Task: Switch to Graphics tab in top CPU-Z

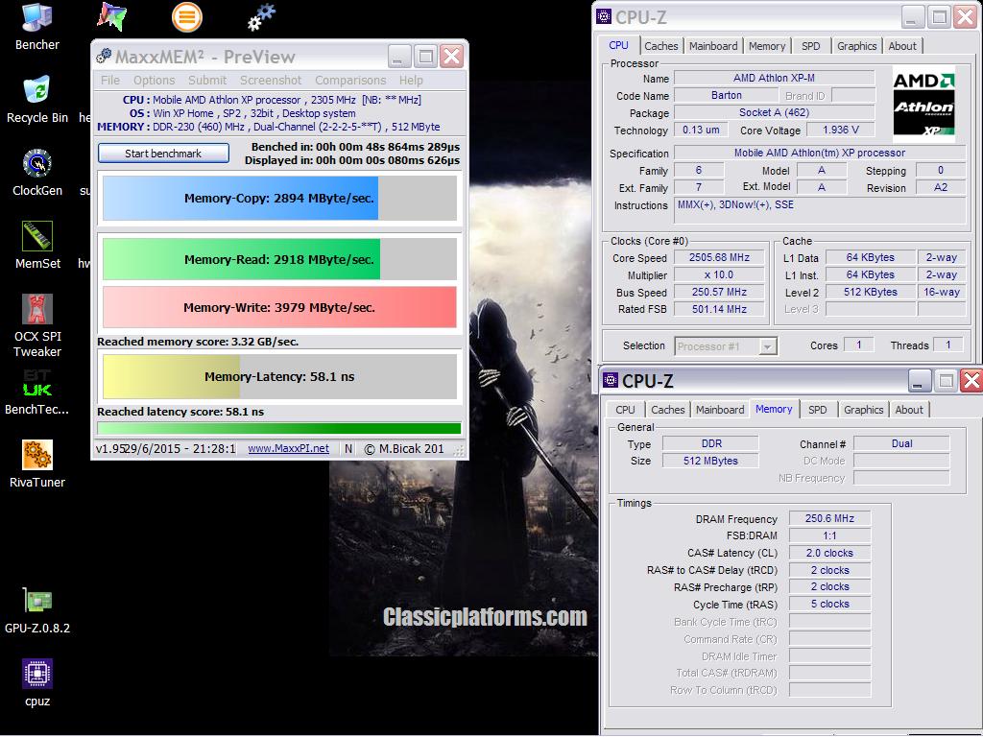Action: (x=856, y=46)
